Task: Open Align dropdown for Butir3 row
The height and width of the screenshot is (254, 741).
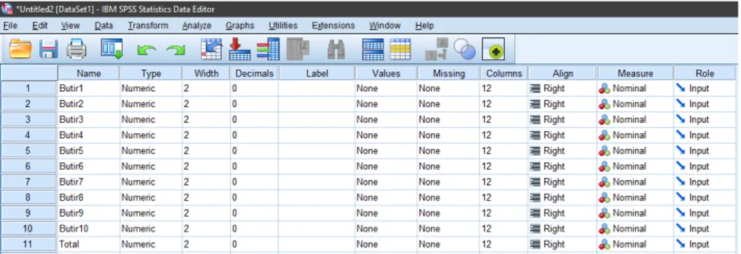Action: click(563, 119)
